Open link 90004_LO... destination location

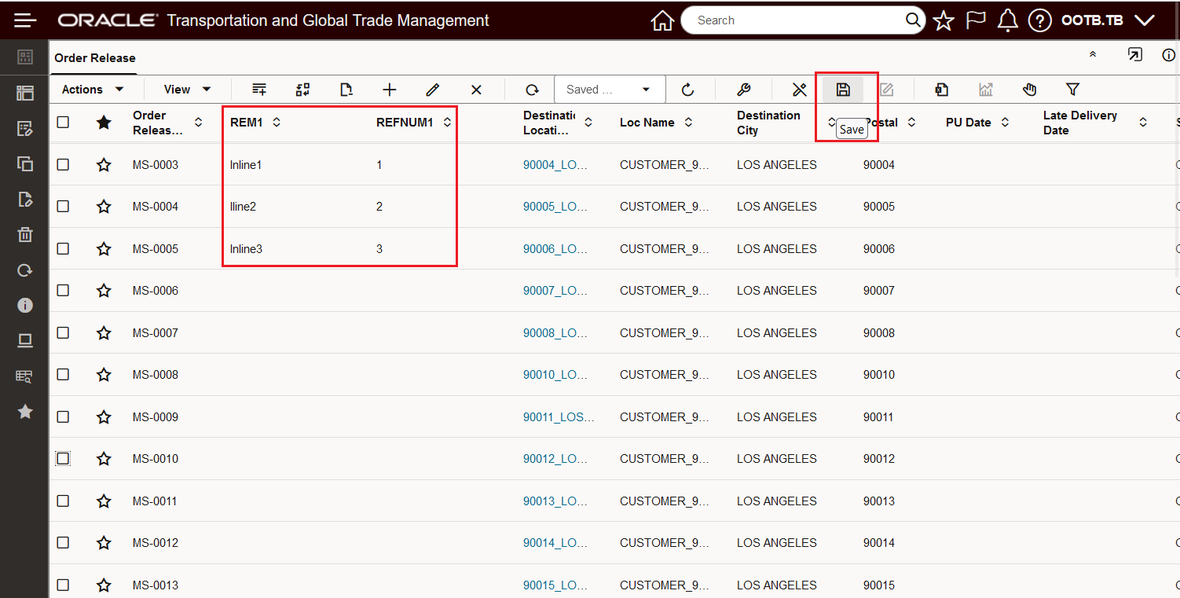click(x=555, y=165)
